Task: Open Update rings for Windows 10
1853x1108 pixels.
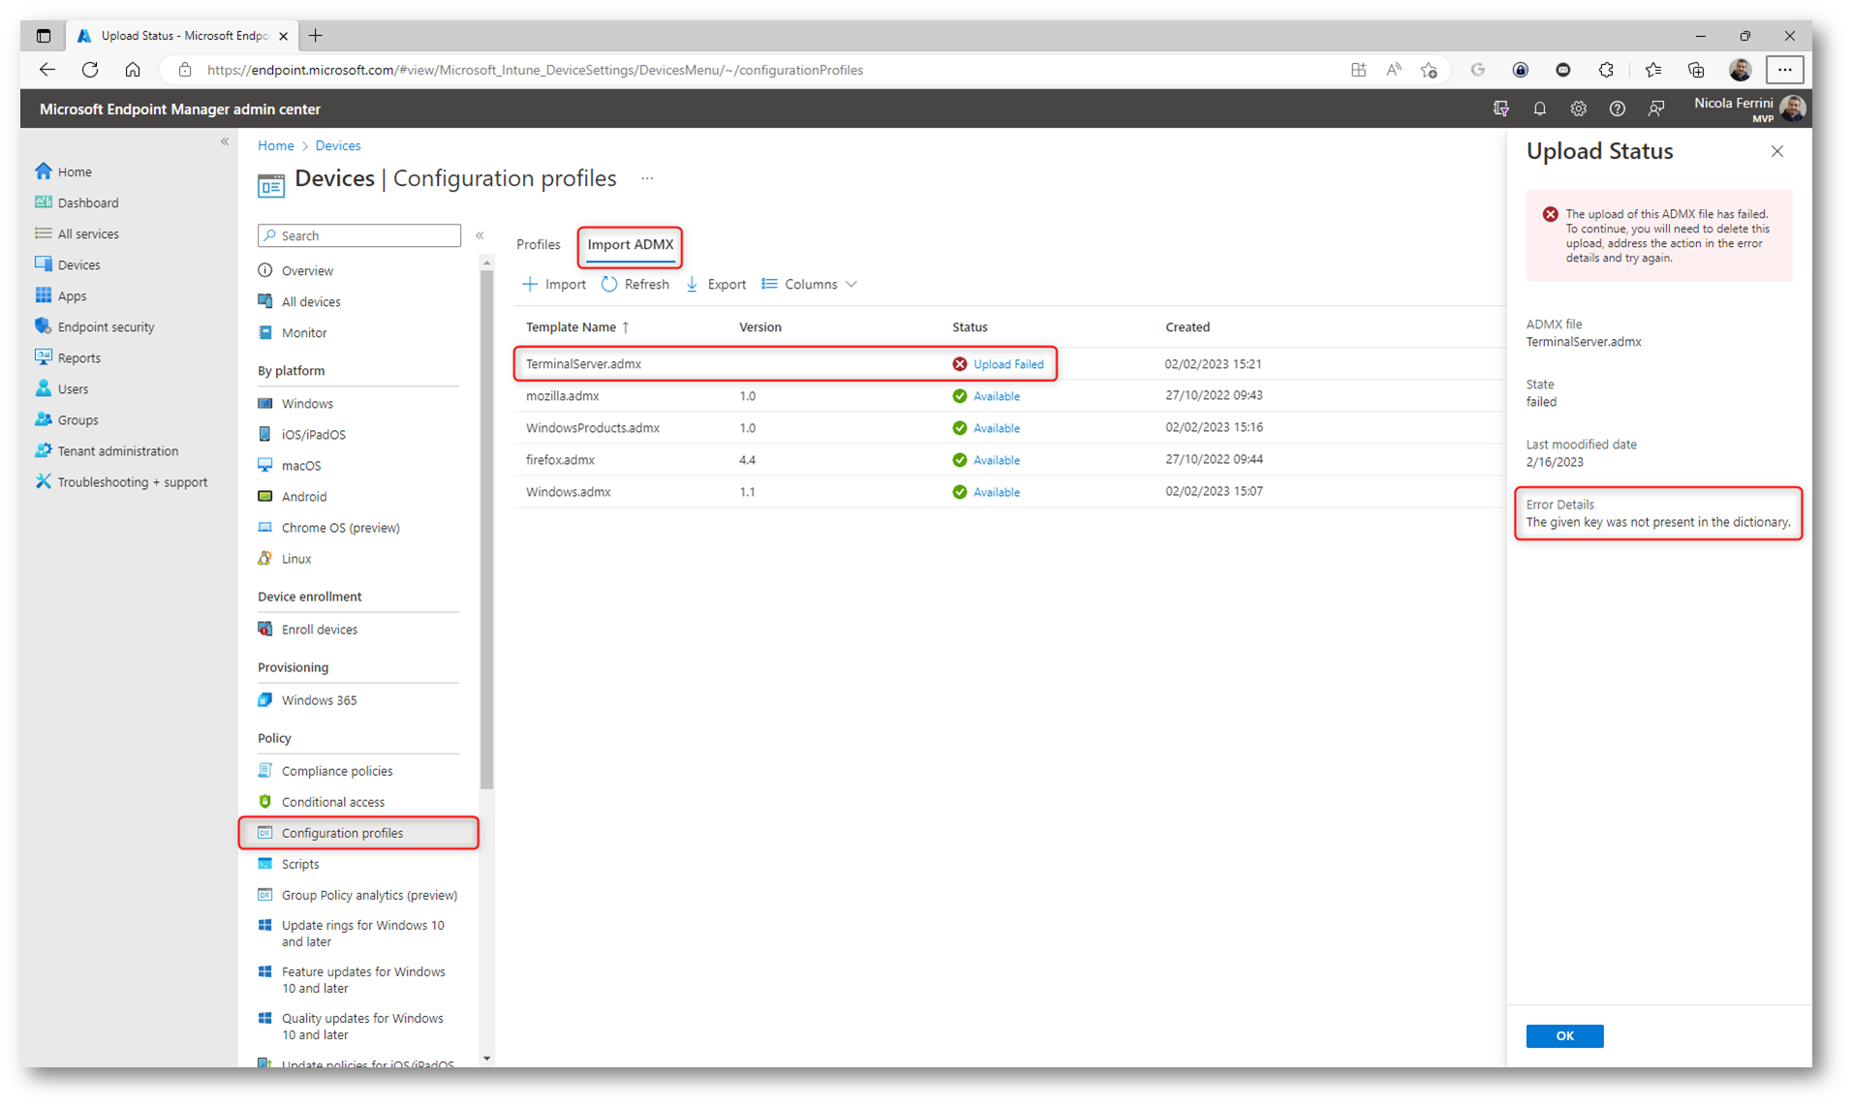Action: click(x=362, y=933)
